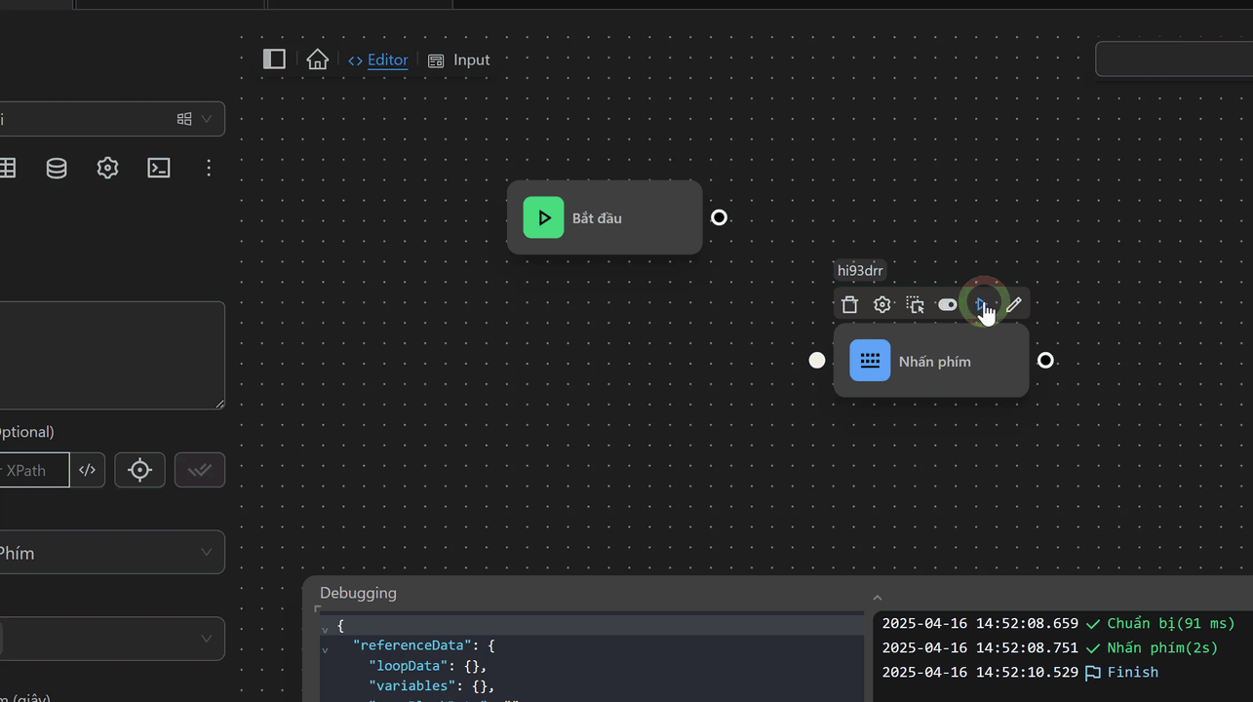Open the table icon in sidebar
Viewport: 1253px width, 702px height.
click(8, 169)
